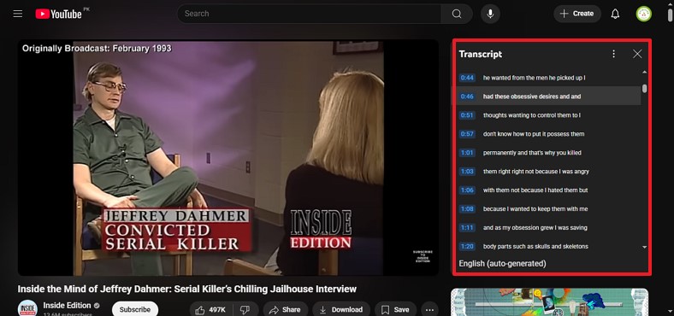Subscribe to Inside Edition channel
This screenshot has height=316, width=674.
tap(135, 309)
